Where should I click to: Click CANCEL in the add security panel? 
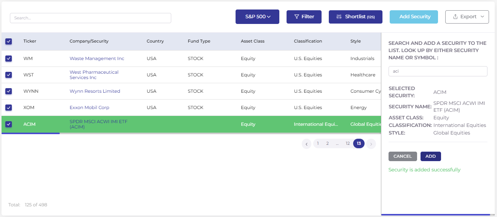coord(403,156)
